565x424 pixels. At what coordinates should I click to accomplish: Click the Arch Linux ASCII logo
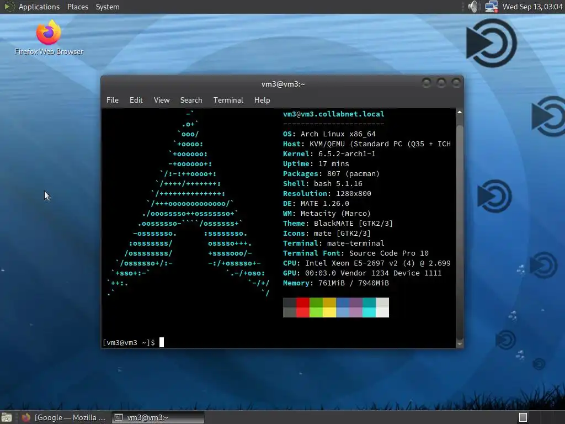point(189,203)
